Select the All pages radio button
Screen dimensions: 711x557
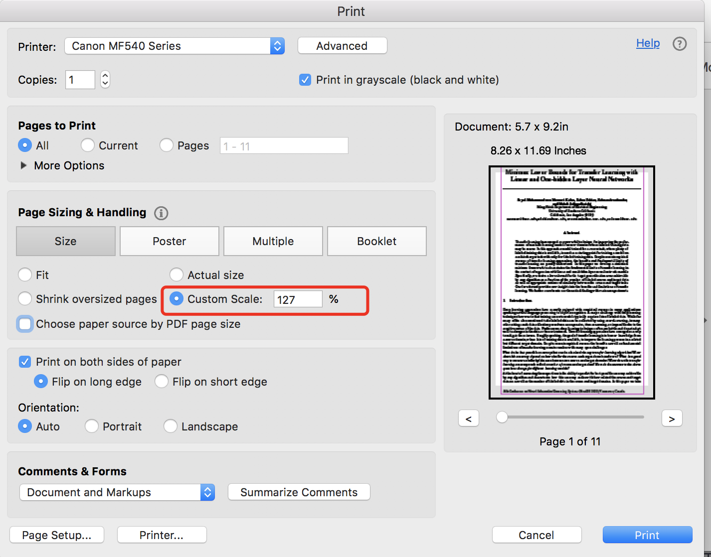[x=25, y=145]
